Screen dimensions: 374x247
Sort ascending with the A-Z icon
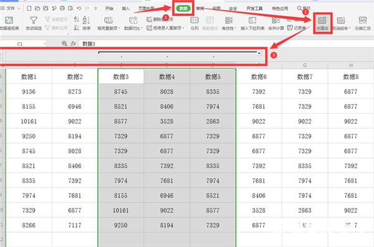click(76, 19)
